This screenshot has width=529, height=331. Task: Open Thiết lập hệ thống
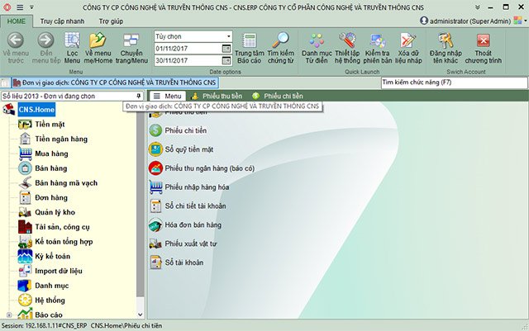347,47
